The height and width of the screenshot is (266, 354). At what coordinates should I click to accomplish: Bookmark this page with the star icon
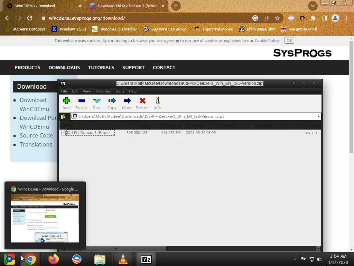pyautogui.click(x=277, y=18)
